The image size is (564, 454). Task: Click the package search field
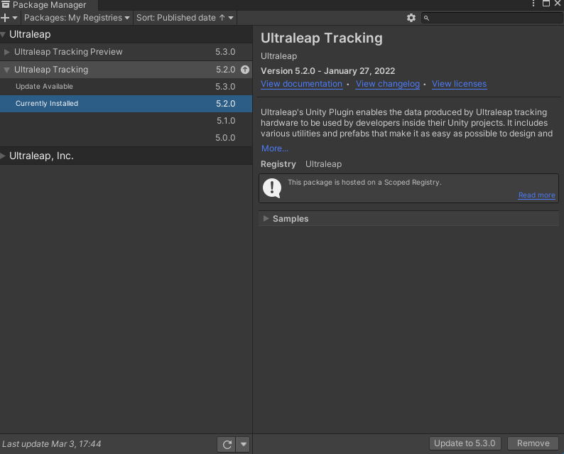pos(494,18)
